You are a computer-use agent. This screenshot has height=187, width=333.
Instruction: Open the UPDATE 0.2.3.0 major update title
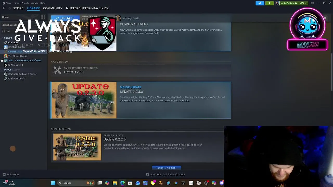131,92
